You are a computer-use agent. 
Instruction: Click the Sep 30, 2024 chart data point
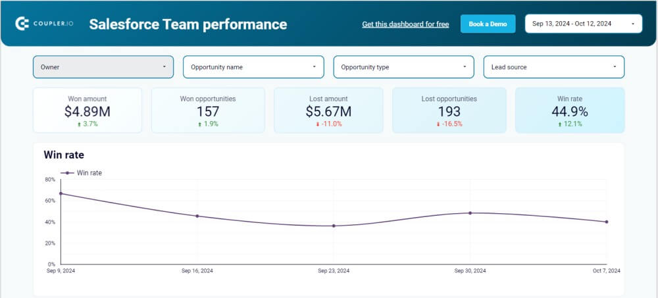(x=470, y=213)
